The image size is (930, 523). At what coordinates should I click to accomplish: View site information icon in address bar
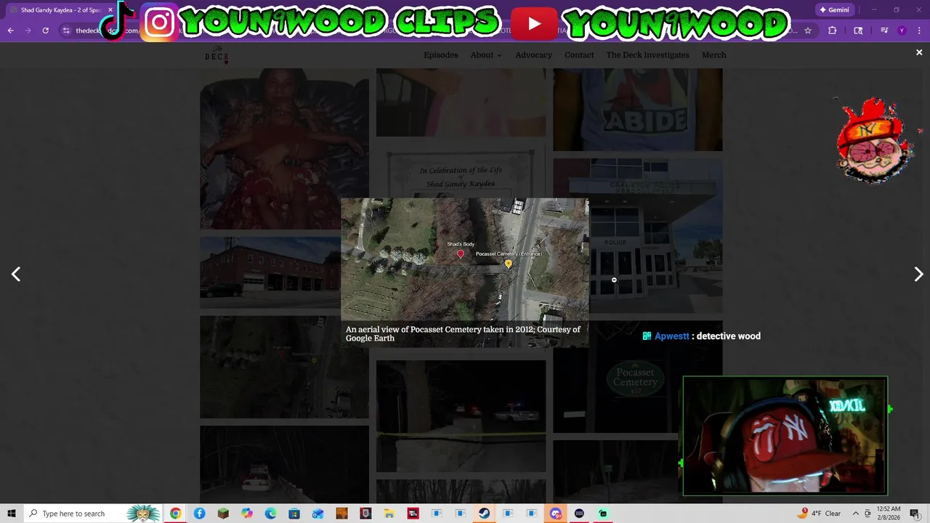(x=66, y=31)
